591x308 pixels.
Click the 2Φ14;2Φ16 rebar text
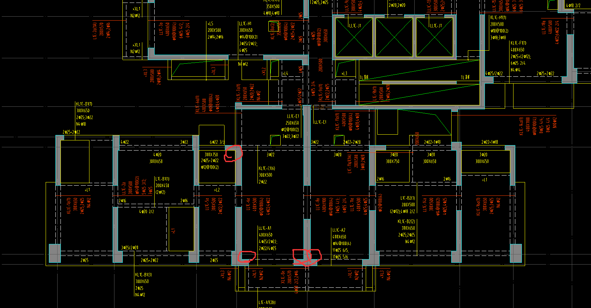pyautogui.click(x=215, y=37)
